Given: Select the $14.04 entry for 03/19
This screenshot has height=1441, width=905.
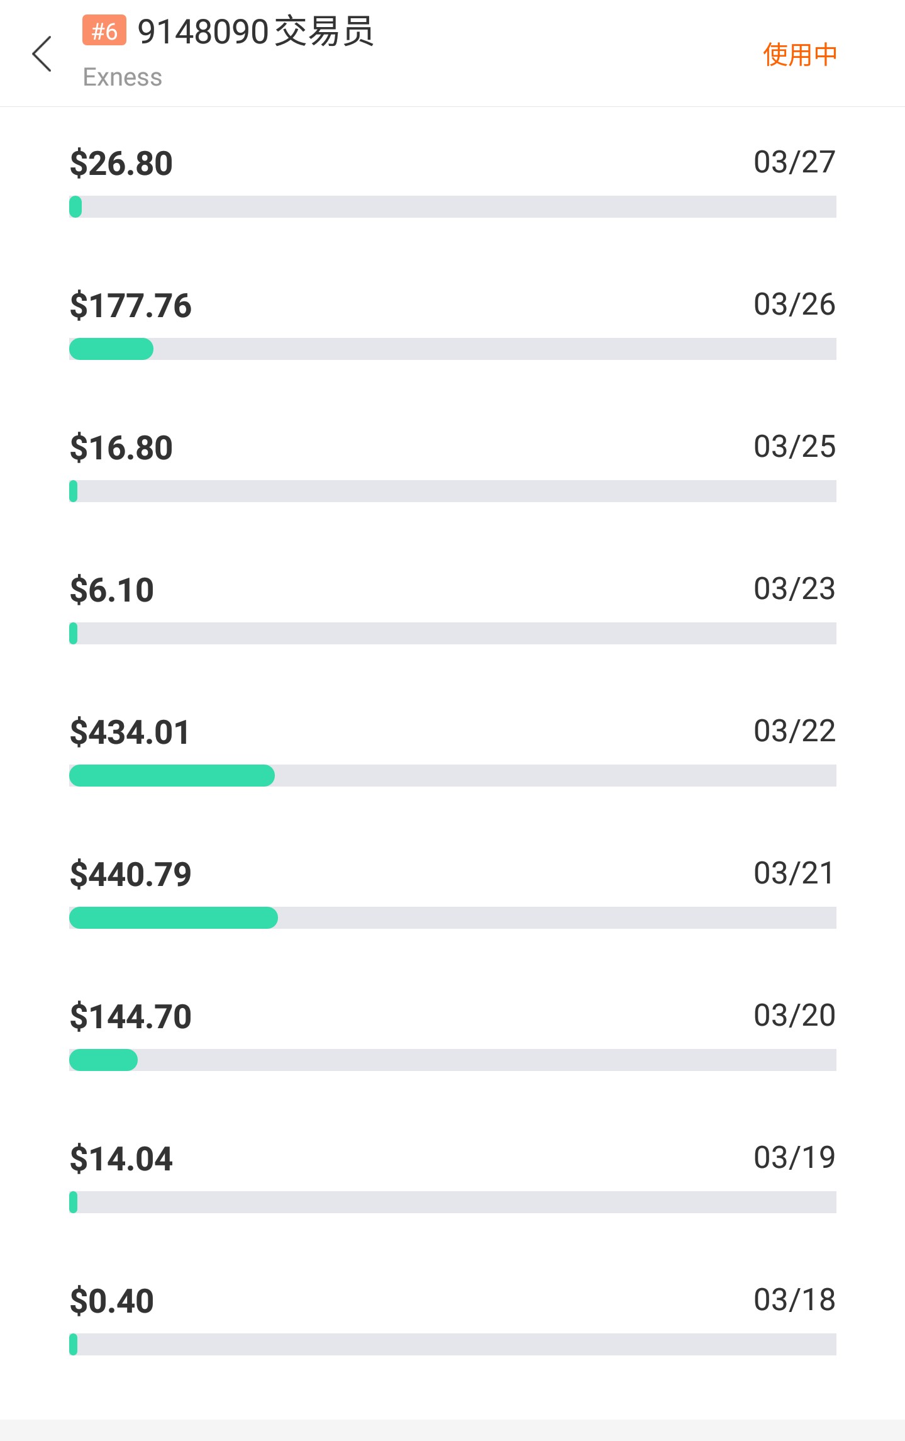Looking at the screenshot, I should pos(121,1159).
